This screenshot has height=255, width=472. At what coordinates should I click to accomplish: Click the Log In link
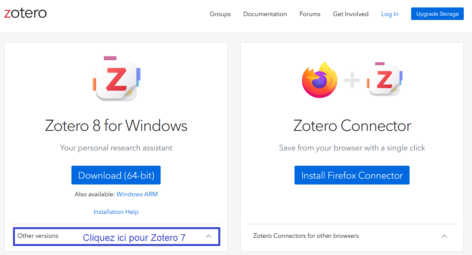coord(390,14)
